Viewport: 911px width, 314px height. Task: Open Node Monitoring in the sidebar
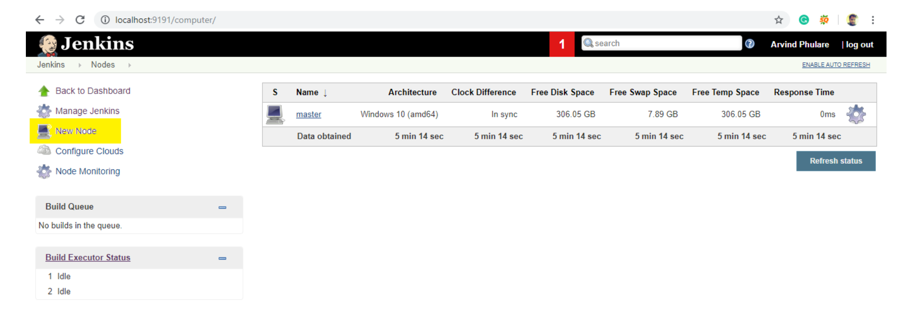[x=88, y=171]
